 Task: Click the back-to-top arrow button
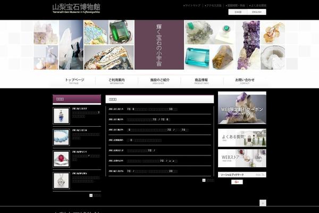point(263,203)
